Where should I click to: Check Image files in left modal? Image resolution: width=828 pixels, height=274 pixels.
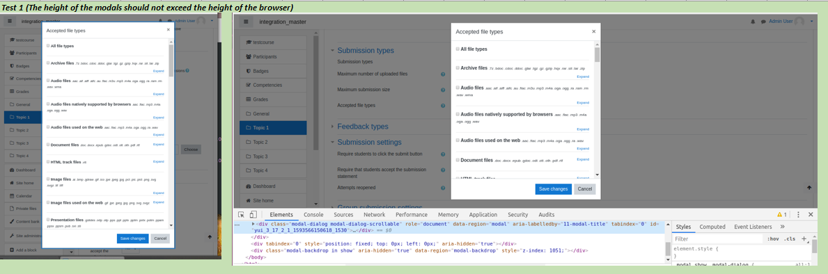[48, 179]
